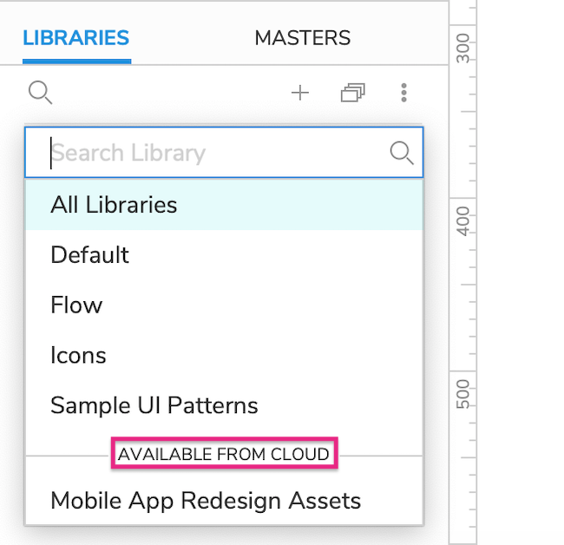This screenshot has width=564, height=545.
Task: Click the blue underline beneath Libraries tab
Action: [x=76, y=62]
